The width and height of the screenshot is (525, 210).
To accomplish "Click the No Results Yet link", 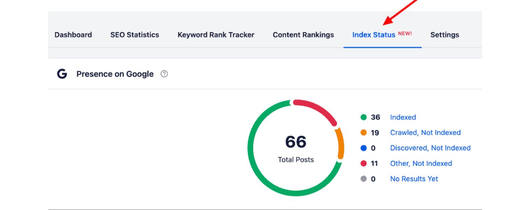I will coord(414,179).
